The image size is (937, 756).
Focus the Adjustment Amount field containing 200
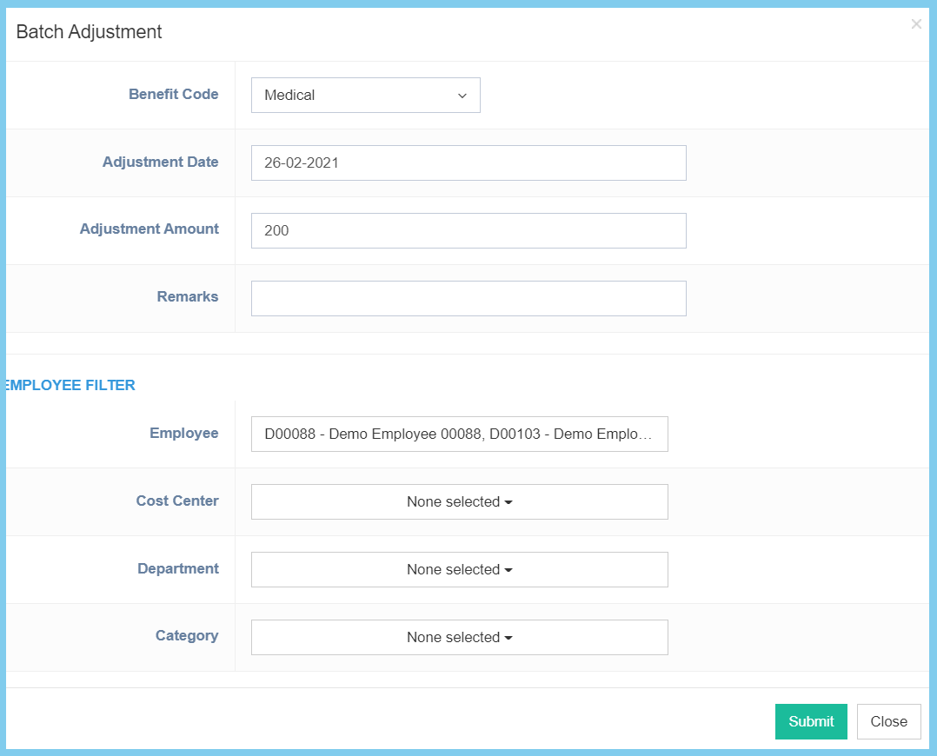468,231
